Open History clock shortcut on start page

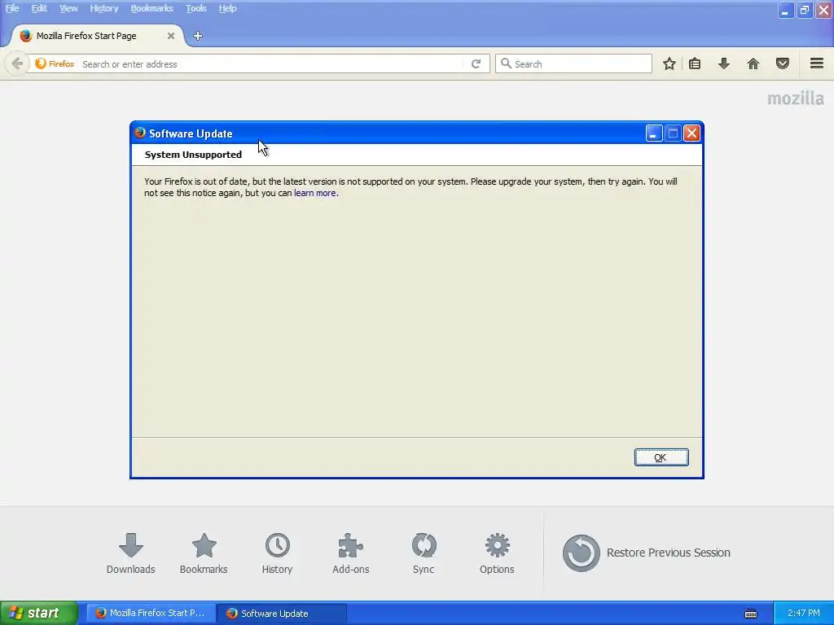[x=277, y=553]
